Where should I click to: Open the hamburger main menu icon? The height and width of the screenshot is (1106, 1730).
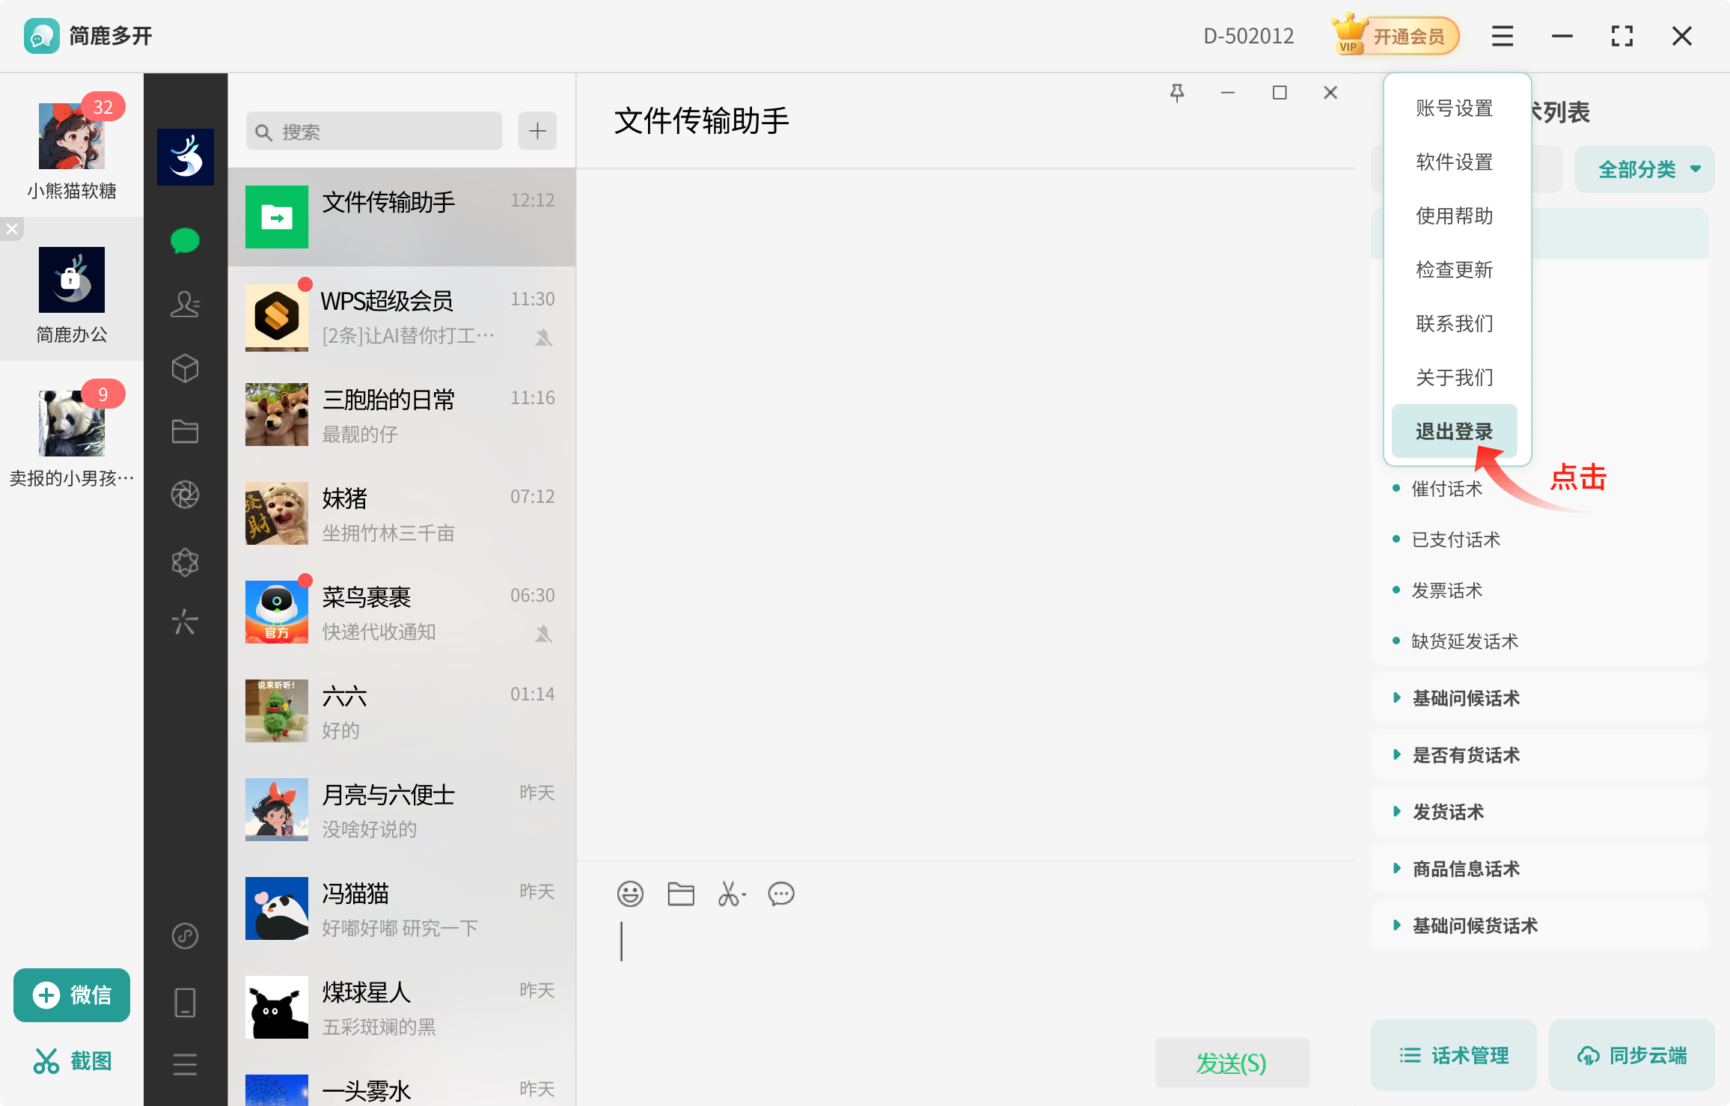[1502, 36]
